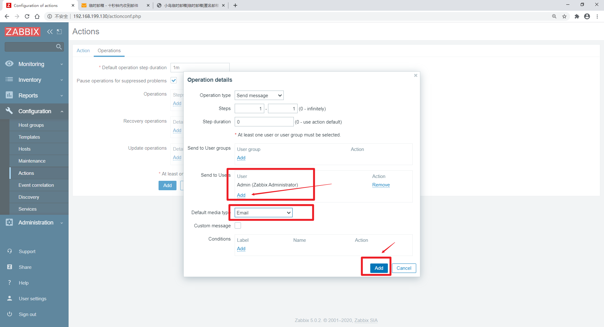Click Inventory list icon
604x327 pixels.
[9, 80]
